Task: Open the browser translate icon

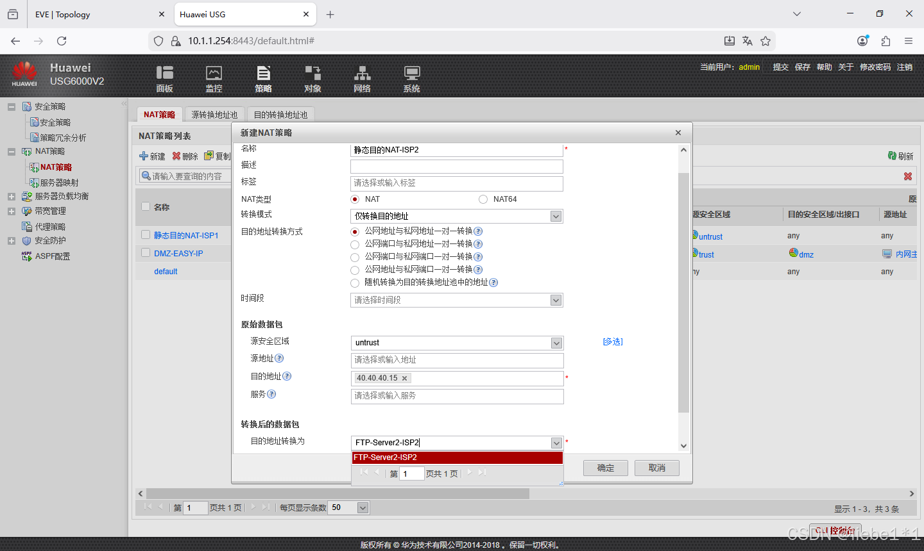Action: point(748,41)
